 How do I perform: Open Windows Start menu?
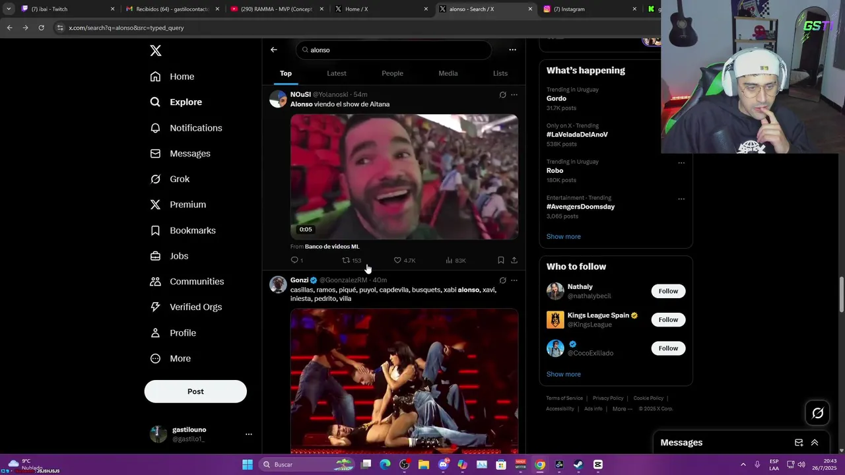248,464
